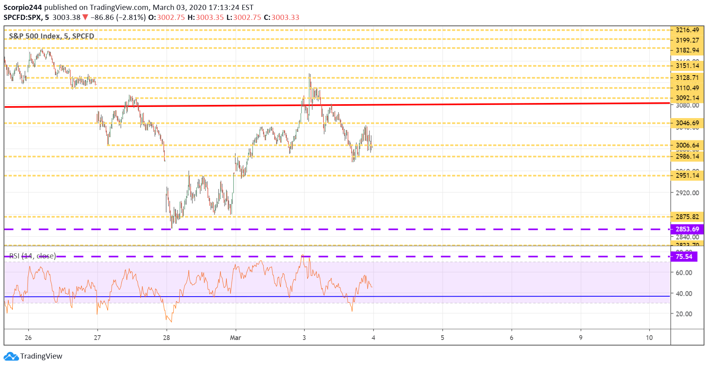Click the close value C:3003.33
708x367 pixels.
click(282, 17)
